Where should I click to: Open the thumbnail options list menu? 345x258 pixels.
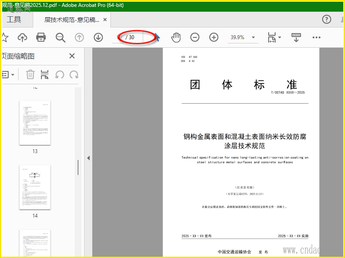(8, 74)
